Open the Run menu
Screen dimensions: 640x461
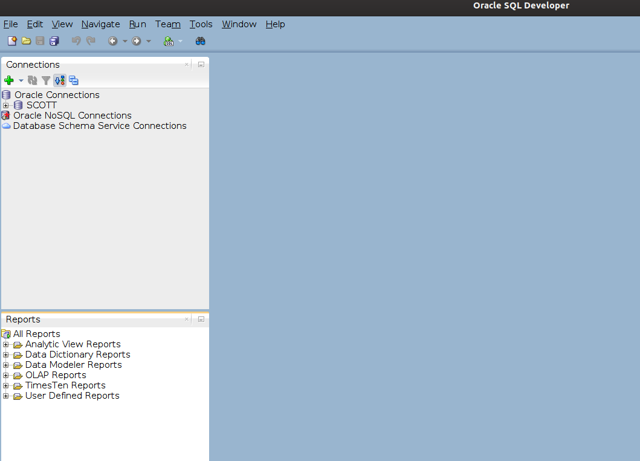138,24
